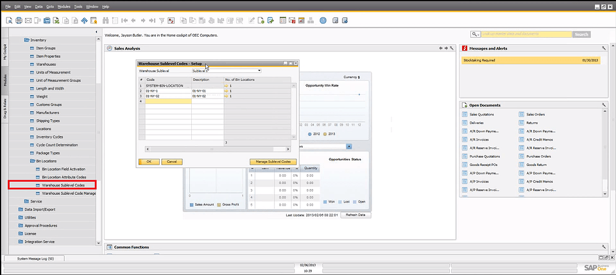
Task: Open Warehouses in Inventory tree
Action: click(x=46, y=64)
